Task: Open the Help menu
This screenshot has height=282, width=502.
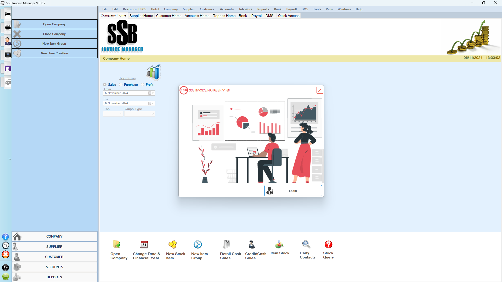Action: (359, 9)
